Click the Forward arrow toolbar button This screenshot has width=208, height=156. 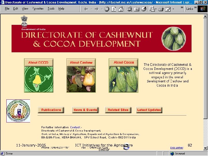97,9
